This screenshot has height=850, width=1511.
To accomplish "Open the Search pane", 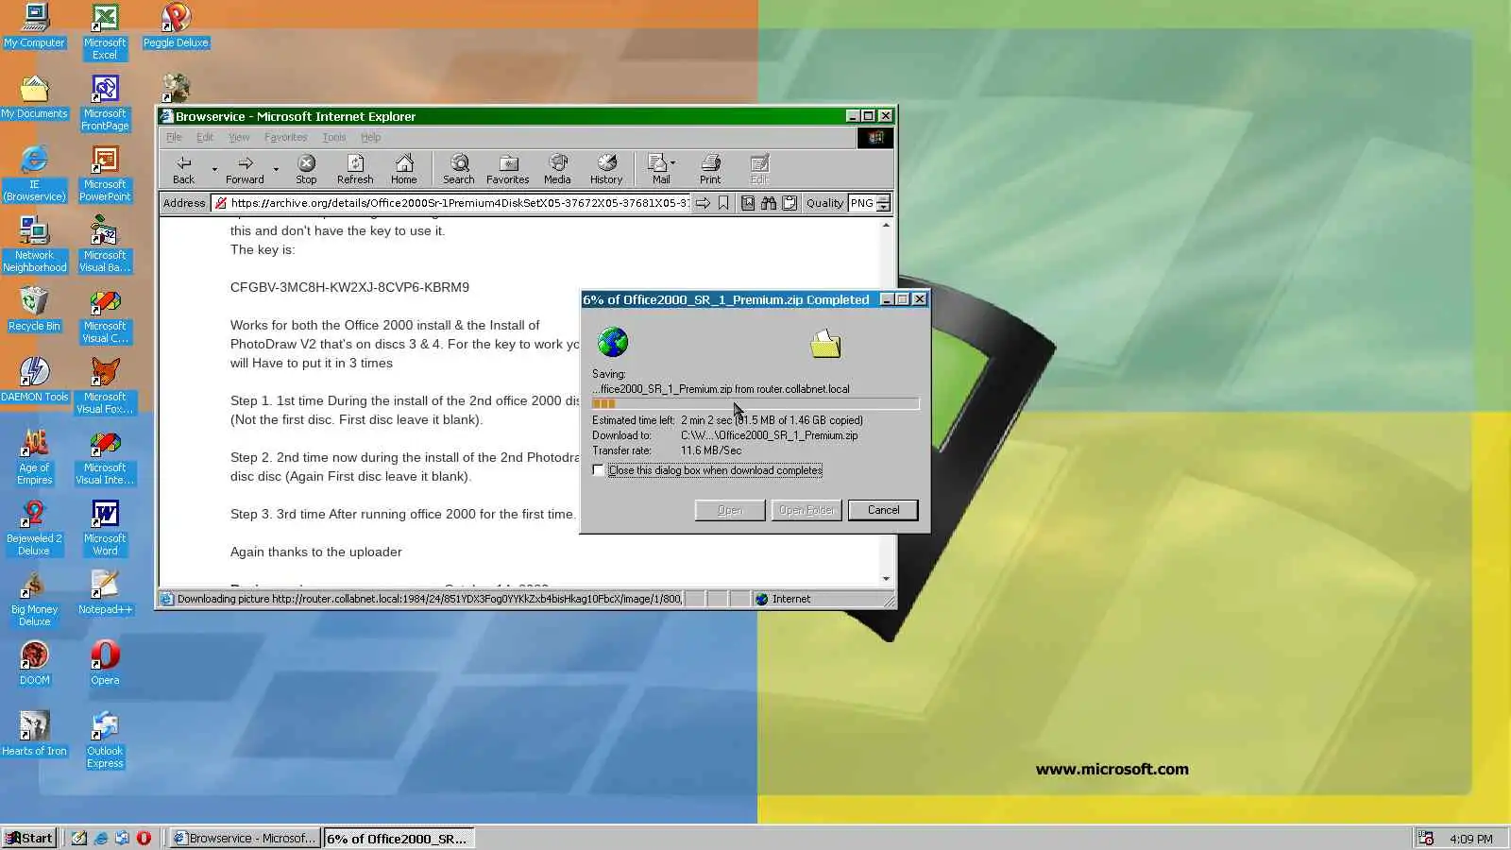I will 459,169.
